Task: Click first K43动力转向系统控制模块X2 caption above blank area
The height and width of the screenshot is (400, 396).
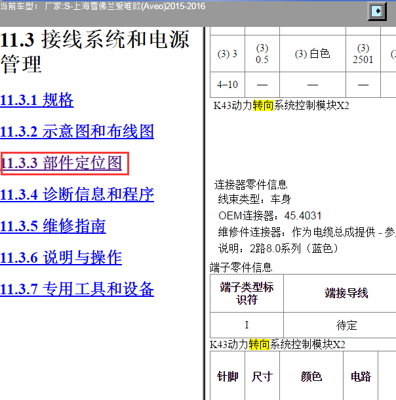Action: (281, 106)
